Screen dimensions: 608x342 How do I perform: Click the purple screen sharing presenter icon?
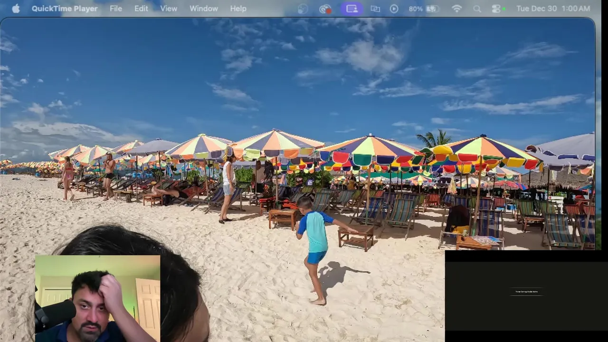pos(351,9)
